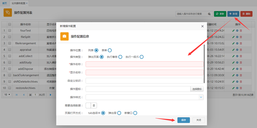This screenshot has width=257, height=128.
Task: Go to the next page with the arrow icon
Action: (x=51, y=95)
